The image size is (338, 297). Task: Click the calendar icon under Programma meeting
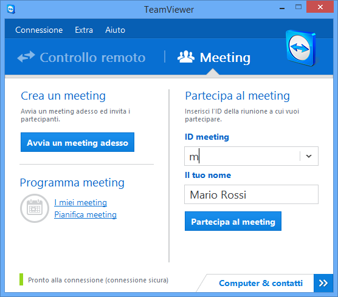click(35, 208)
